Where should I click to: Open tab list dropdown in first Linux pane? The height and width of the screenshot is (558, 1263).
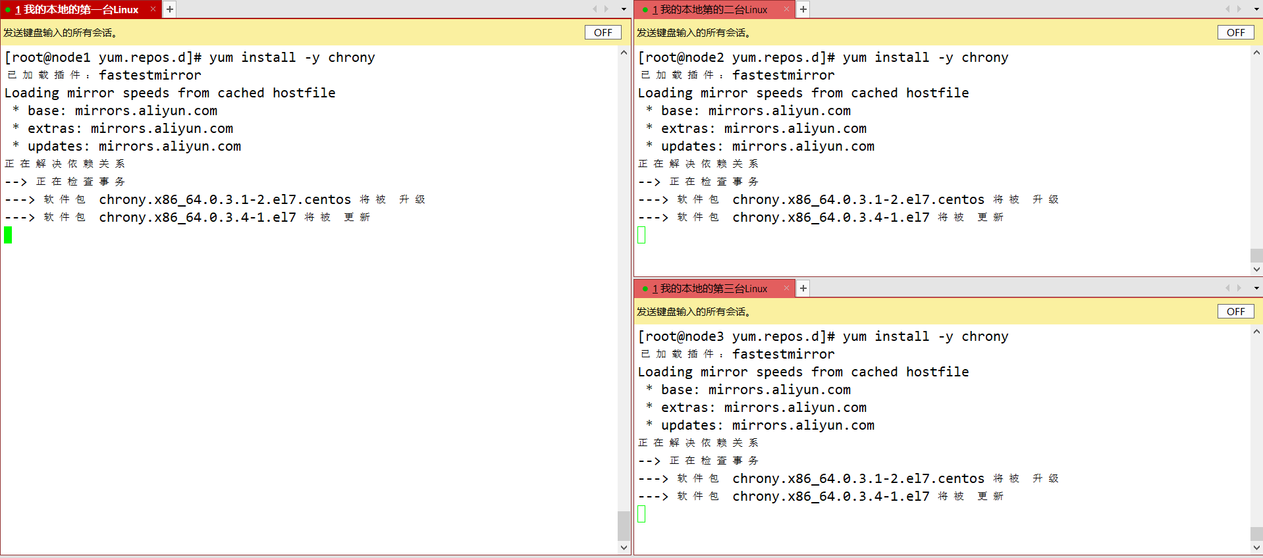(x=624, y=9)
